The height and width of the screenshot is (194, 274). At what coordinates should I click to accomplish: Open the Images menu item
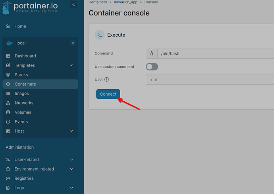pos(40,94)
